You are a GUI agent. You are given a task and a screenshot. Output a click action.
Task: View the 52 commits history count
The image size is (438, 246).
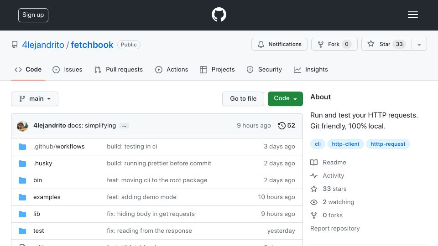(x=291, y=126)
